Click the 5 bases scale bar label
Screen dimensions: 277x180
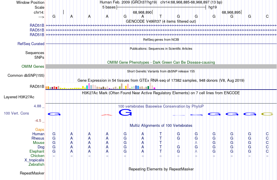tap(109, 7)
